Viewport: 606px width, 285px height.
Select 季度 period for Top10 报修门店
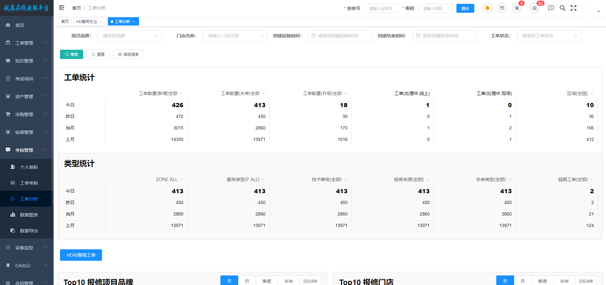542,281
